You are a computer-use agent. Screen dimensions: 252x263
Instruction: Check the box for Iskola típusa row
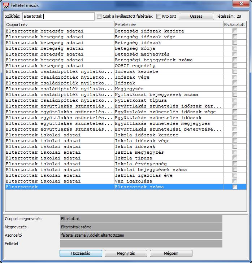(235, 158)
